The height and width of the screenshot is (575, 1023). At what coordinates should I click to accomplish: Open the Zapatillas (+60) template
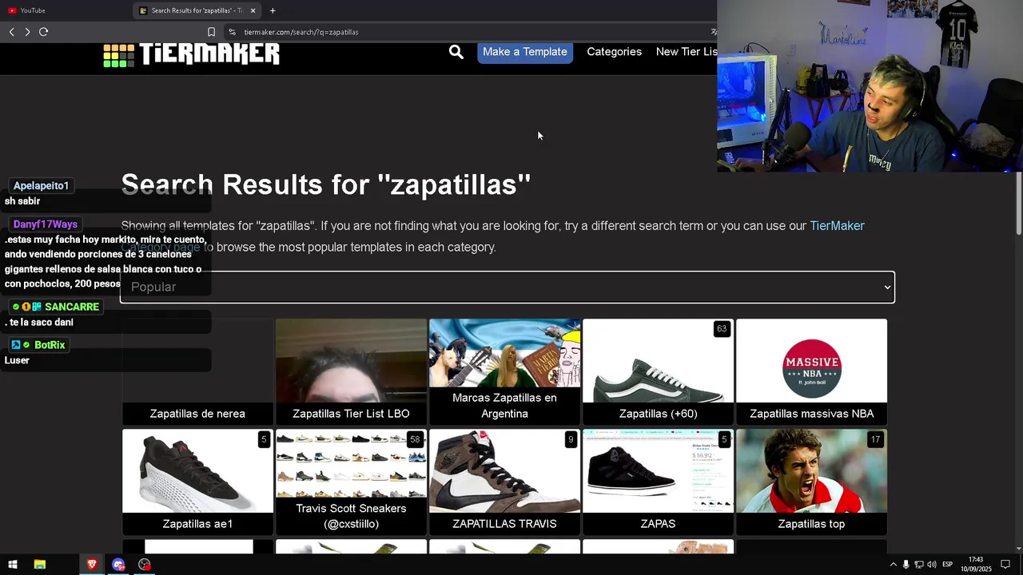coord(658,372)
